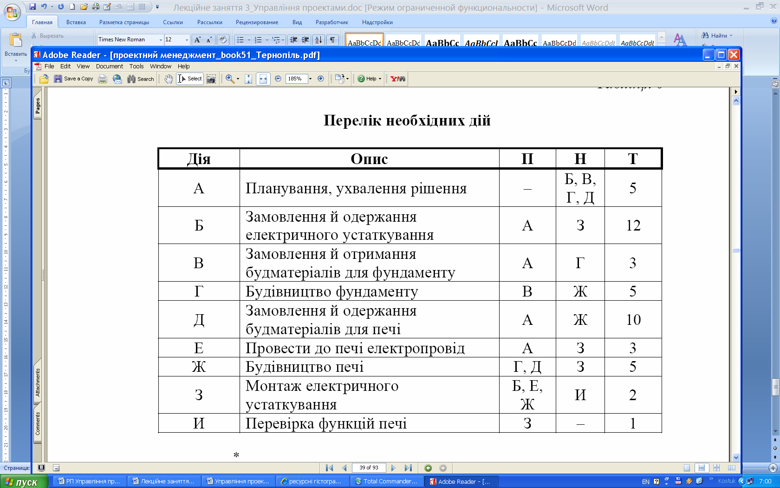Image resolution: width=780 pixels, height=488 pixels.
Task: Switch to facing pages layout in status bar
Action: [x=732, y=468]
